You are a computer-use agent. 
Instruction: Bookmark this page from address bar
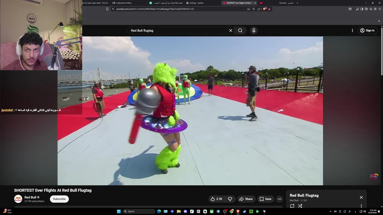click(x=107, y=9)
